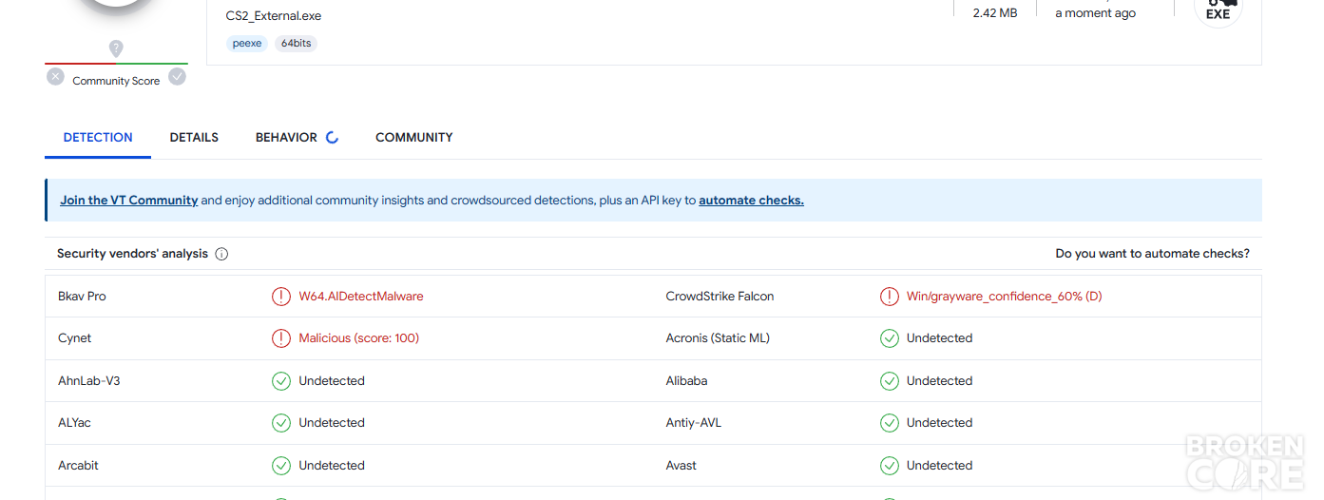Image resolution: width=1324 pixels, height=500 pixels.
Task: Click the Arcabit vendor name
Action: coord(78,466)
